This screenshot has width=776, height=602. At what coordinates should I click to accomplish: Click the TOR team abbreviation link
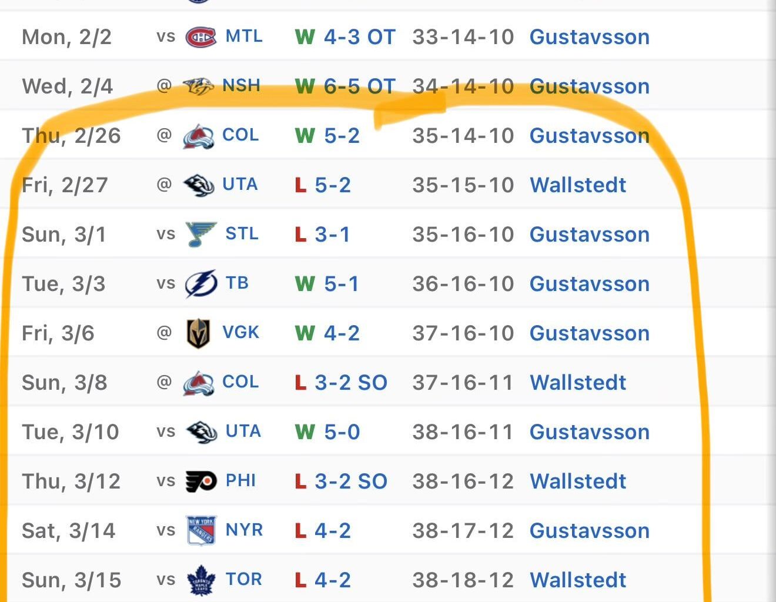tap(244, 580)
